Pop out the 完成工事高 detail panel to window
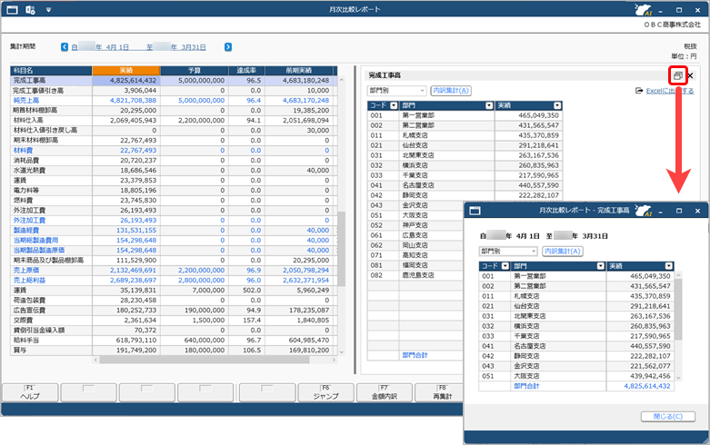The width and height of the screenshot is (710, 445). 677,75
